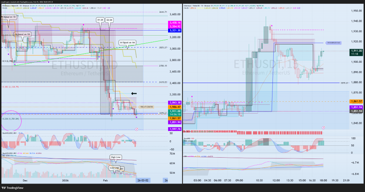Select the purple 1,597.76 price label
The height and width of the screenshot is (192, 365).
coord(175,129)
